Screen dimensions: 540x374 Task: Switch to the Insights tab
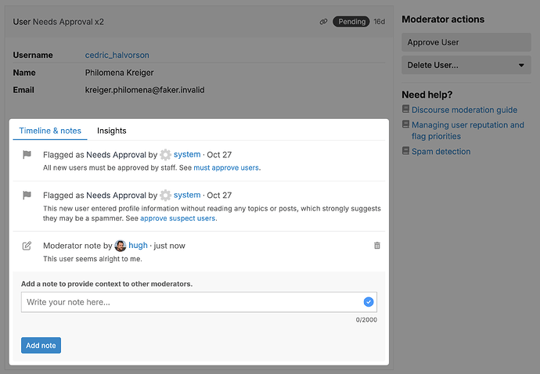point(112,131)
